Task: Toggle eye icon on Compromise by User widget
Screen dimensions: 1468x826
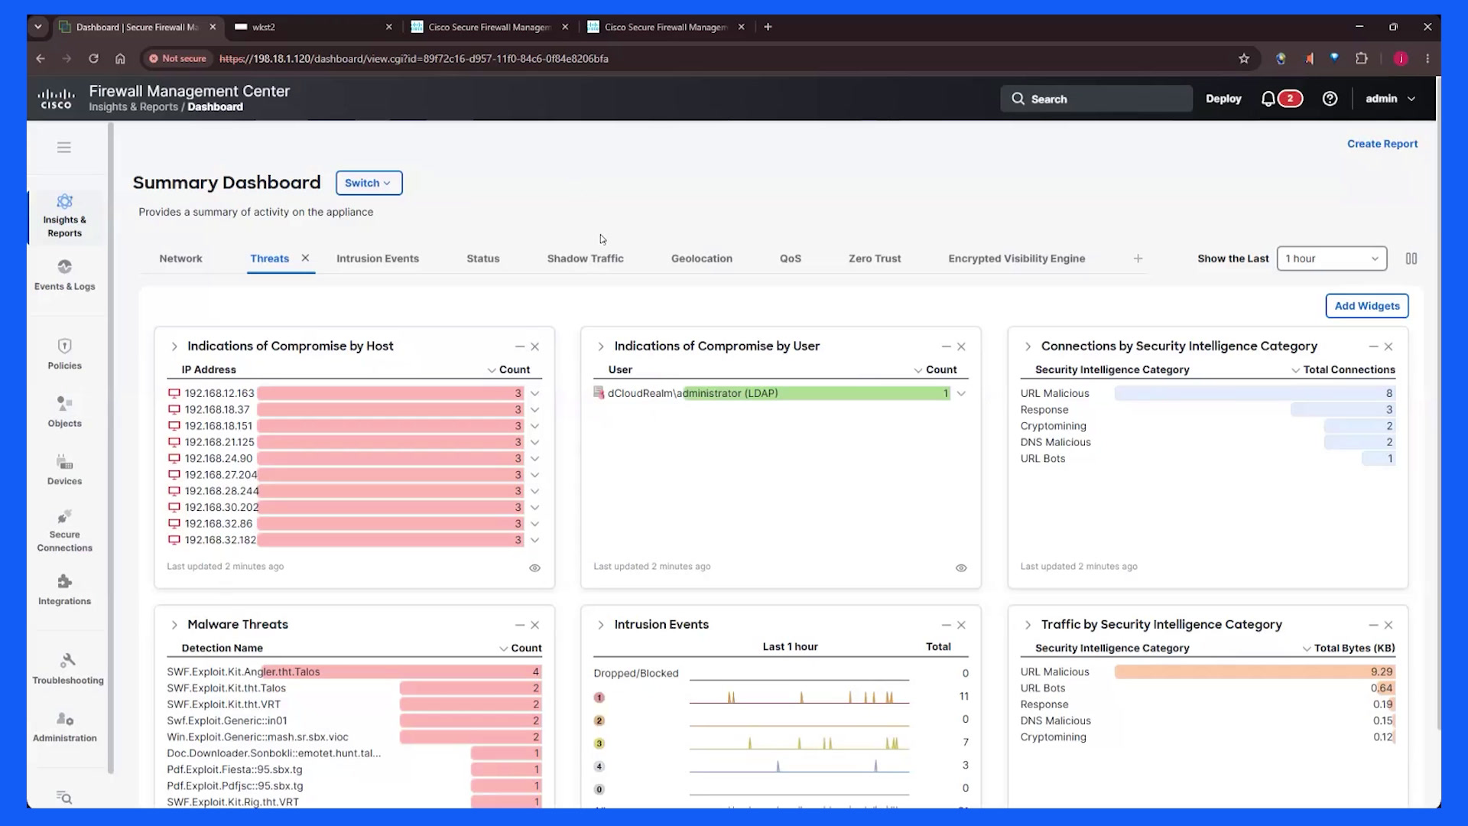Action: coord(961,567)
